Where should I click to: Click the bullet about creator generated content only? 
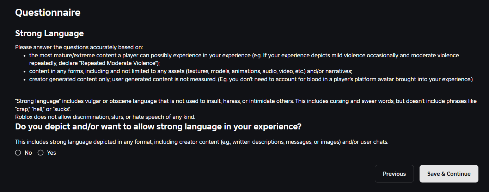251,79
